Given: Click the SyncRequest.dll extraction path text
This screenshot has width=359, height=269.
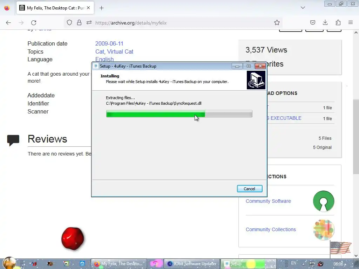Looking at the screenshot, I should coord(154,103).
